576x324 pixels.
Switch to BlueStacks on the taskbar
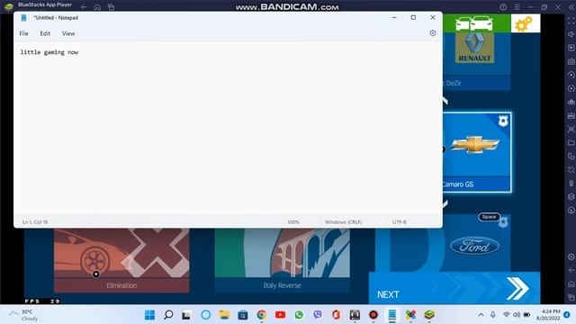tap(429, 315)
